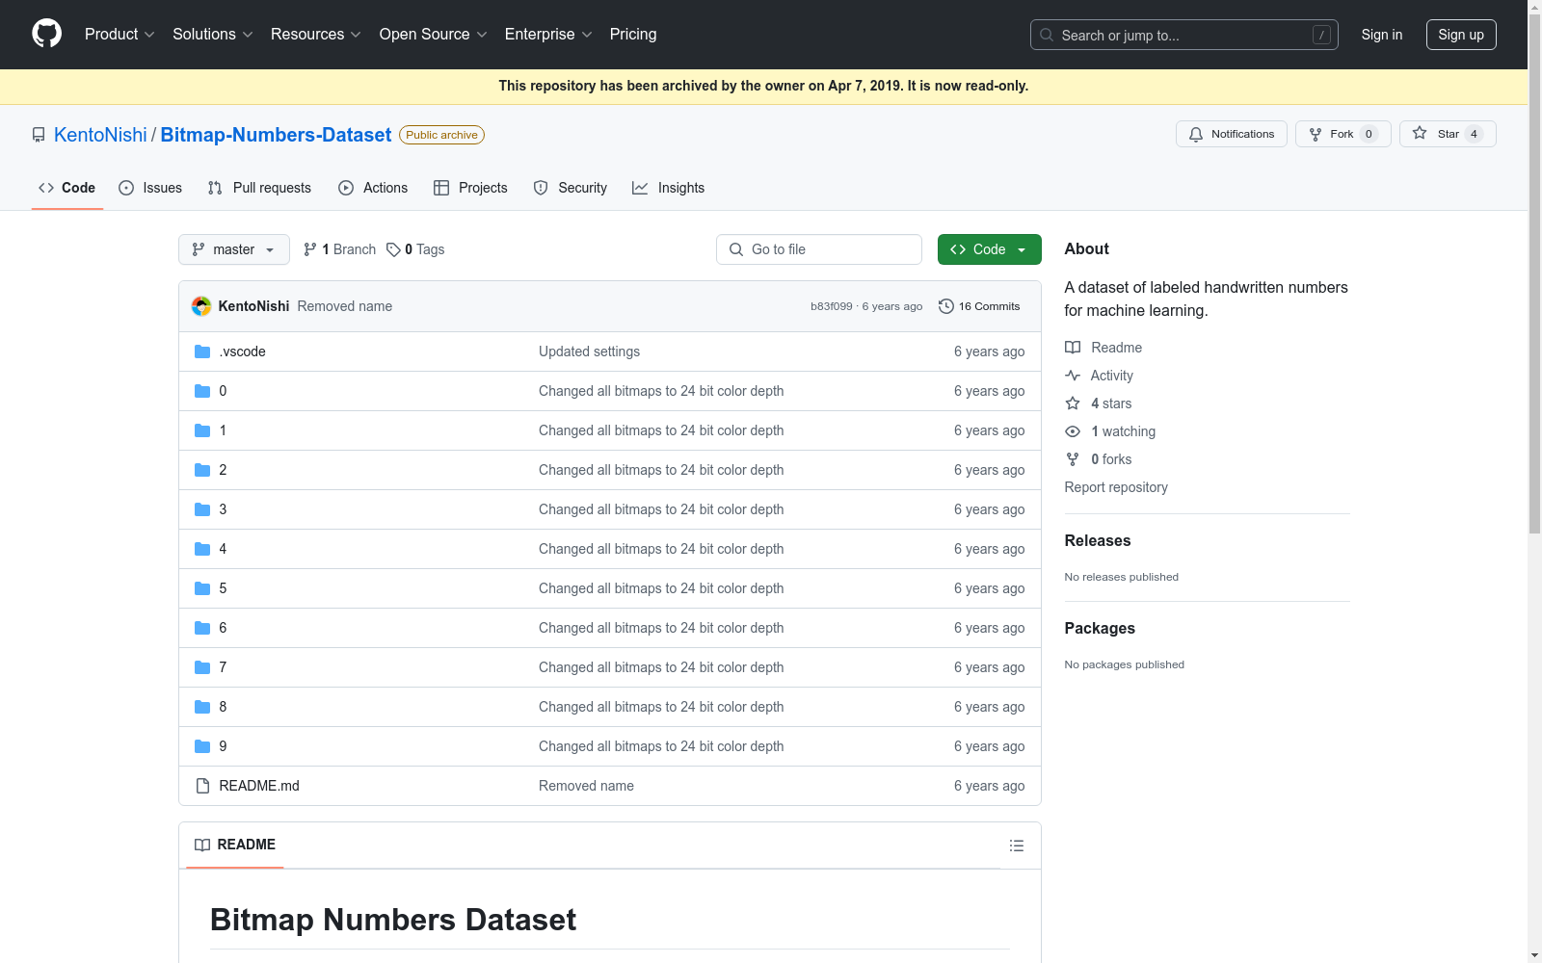Click the Search or jump to field
The width and height of the screenshot is (1542, 963).
pyautogui.click(x=1184, y=35)
